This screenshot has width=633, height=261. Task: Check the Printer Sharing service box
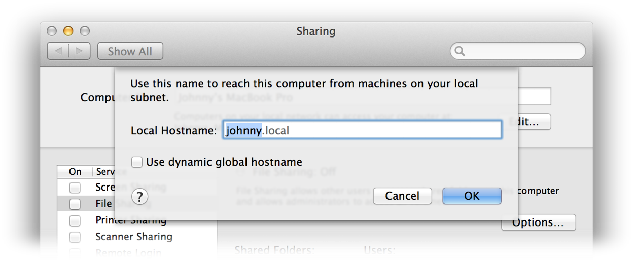75,220
